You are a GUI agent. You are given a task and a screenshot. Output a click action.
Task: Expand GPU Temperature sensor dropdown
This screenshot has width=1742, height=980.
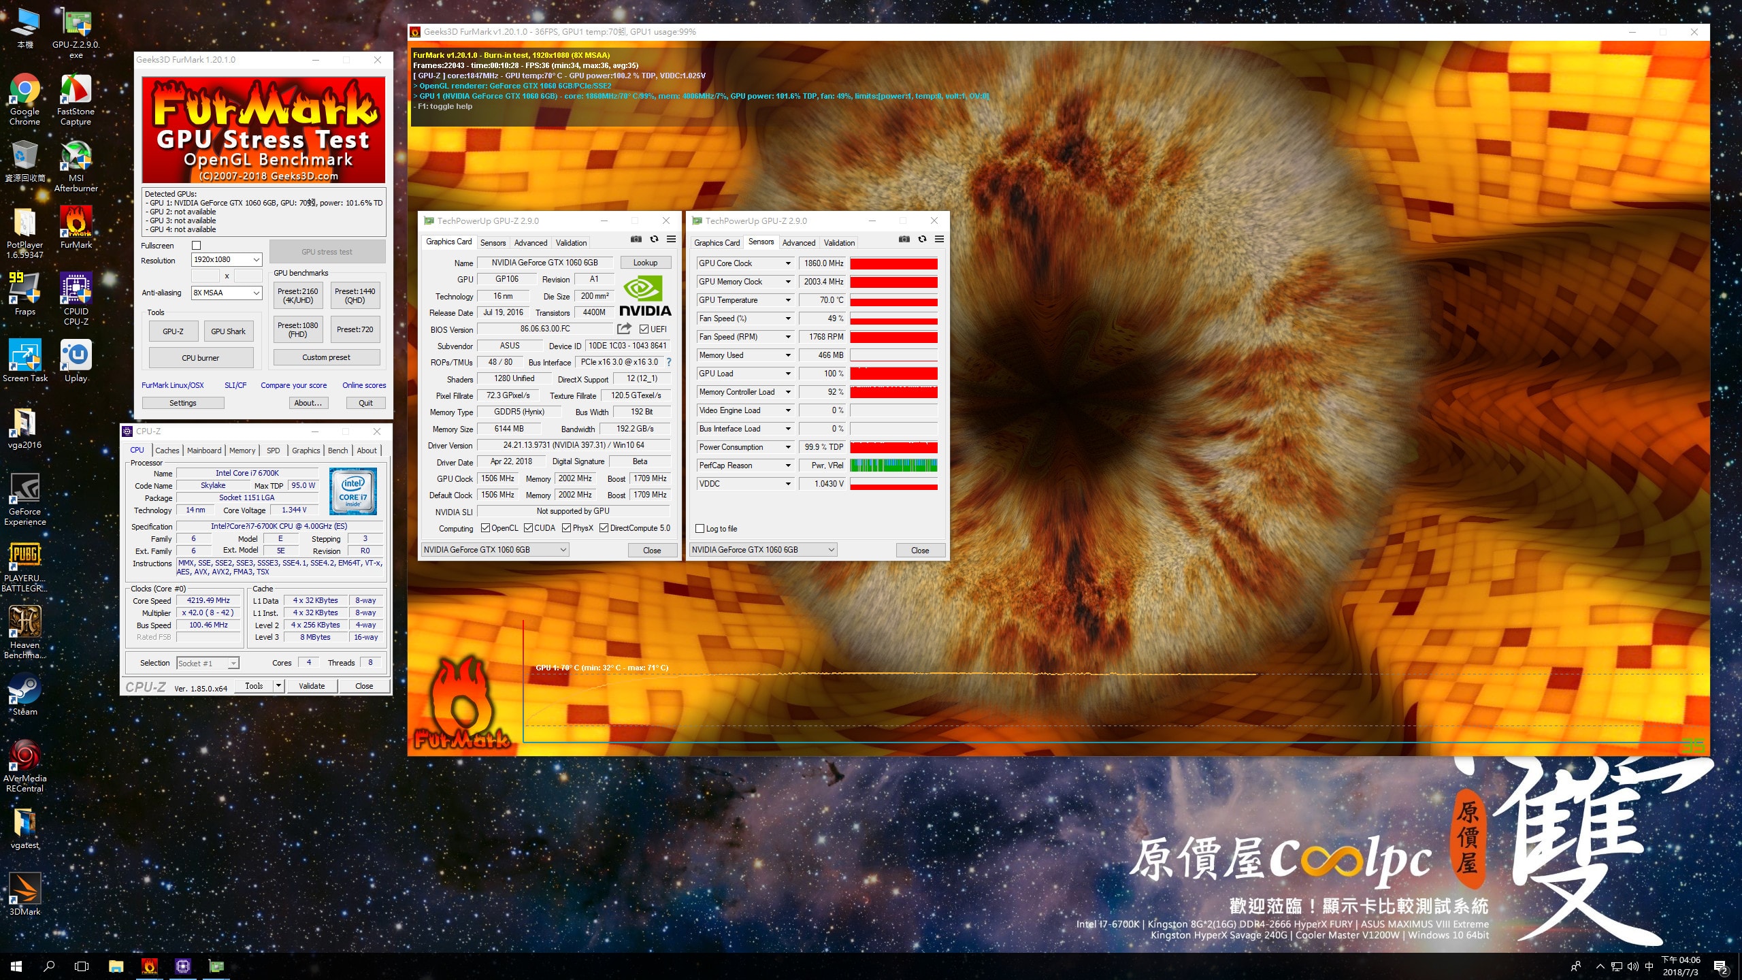pos(788,300)
